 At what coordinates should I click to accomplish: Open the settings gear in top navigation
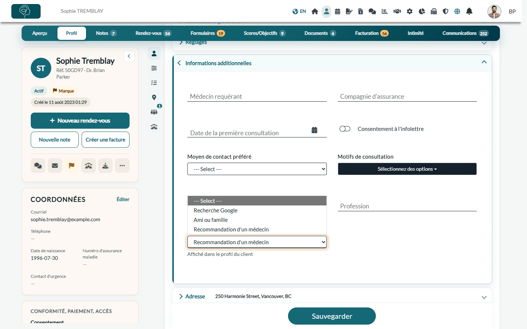410,11
